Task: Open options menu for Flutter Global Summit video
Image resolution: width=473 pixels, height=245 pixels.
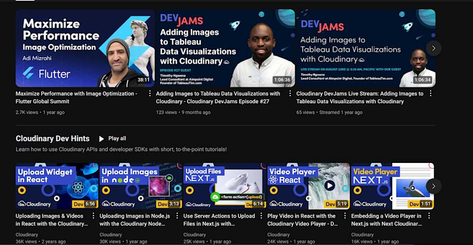Action: click(149, 93)
